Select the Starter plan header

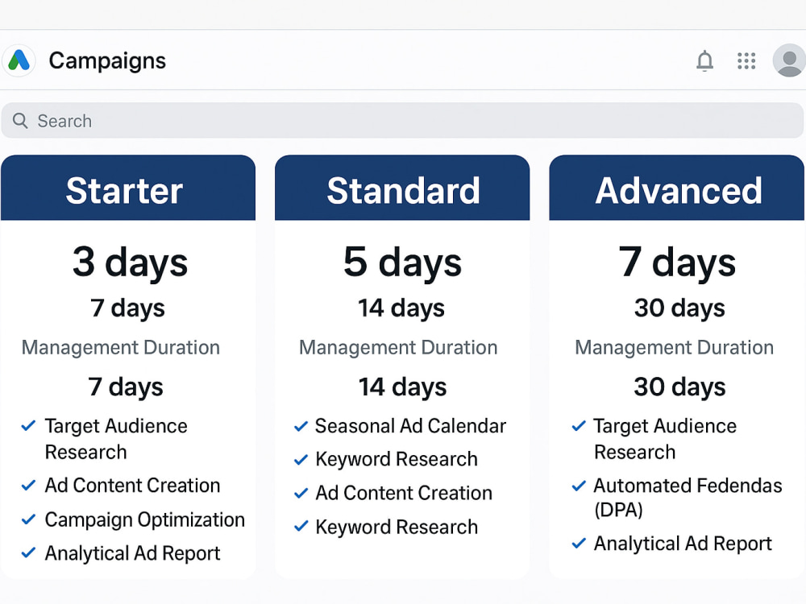point(128,188)
